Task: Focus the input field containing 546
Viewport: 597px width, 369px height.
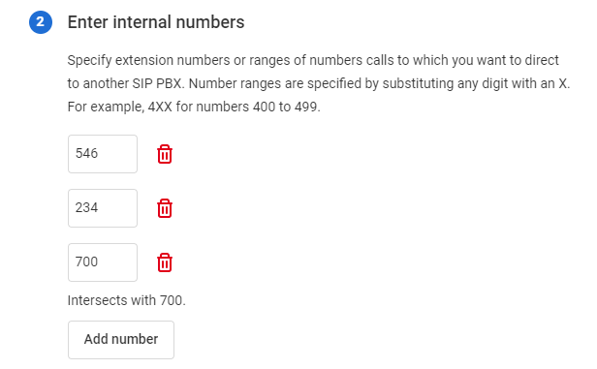Action: point(103,154)
